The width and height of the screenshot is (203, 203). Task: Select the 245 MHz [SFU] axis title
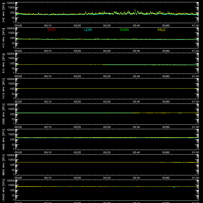pyautogui.click(x=4, y=12)
